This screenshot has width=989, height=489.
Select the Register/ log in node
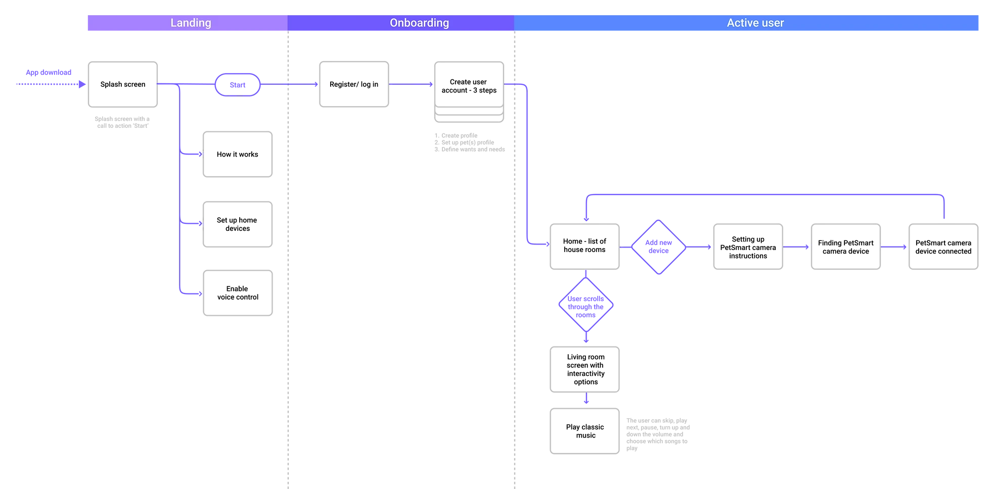(x=354, y=84)
